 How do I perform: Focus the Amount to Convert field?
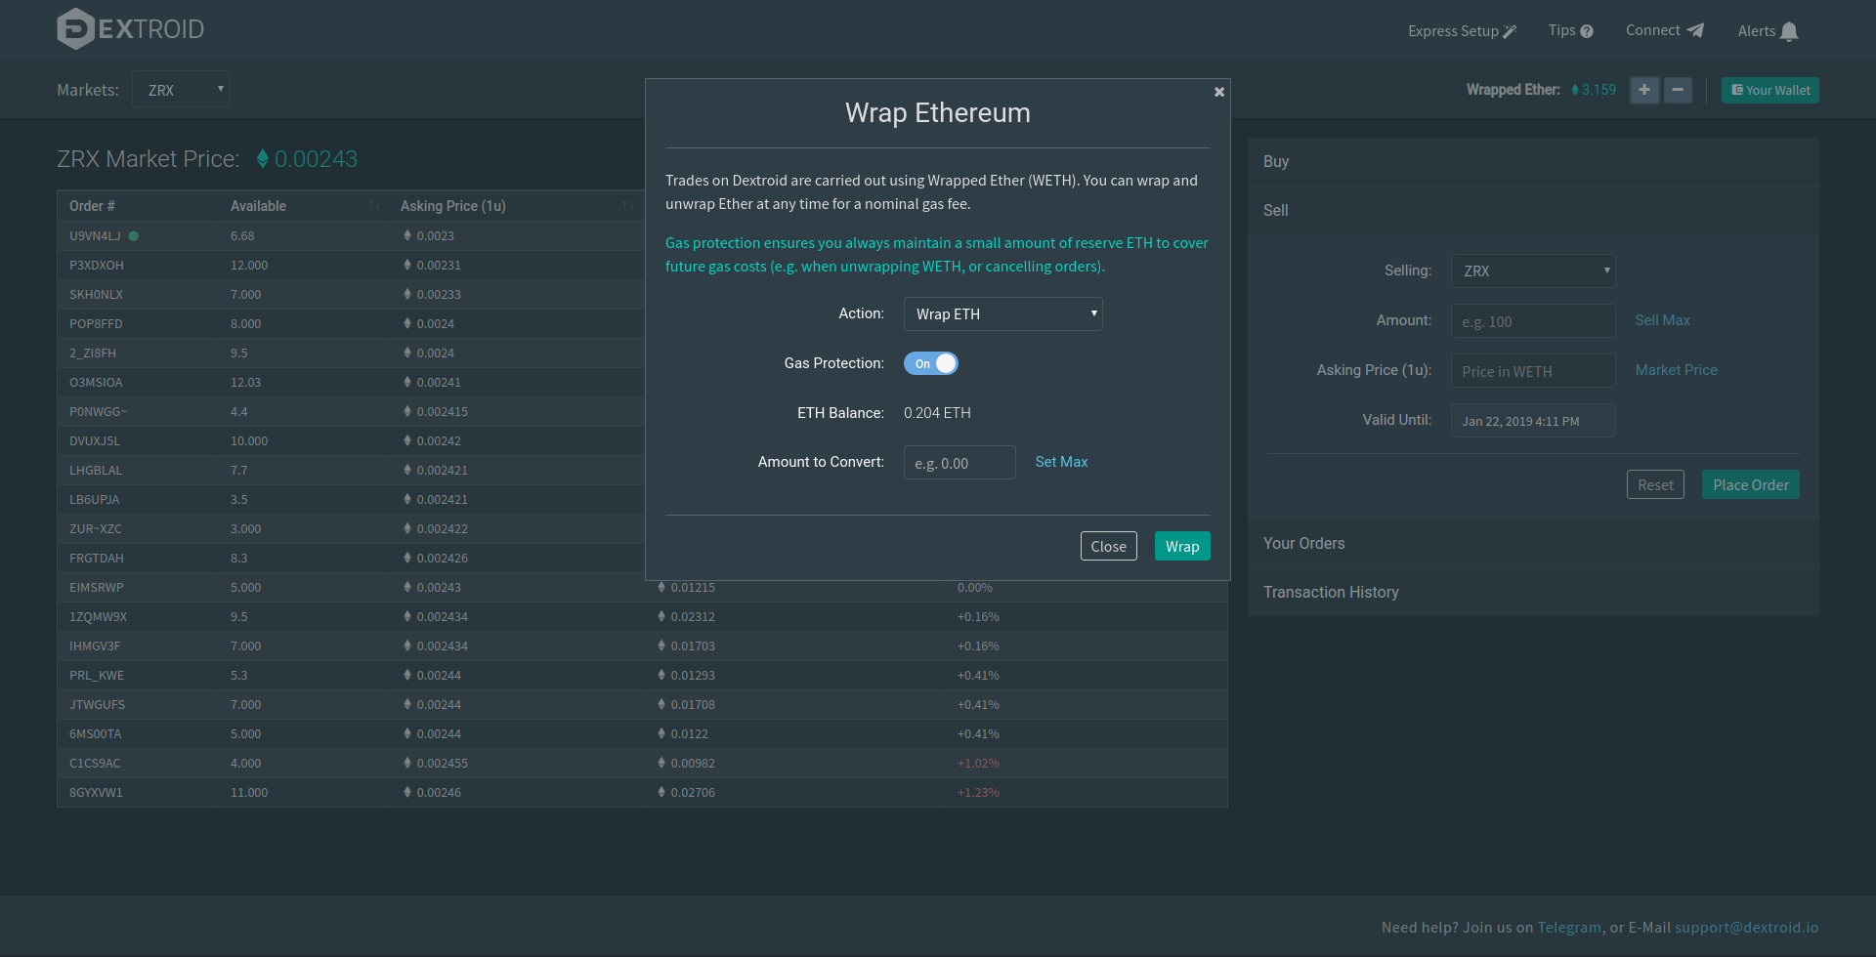pos(959,463)
